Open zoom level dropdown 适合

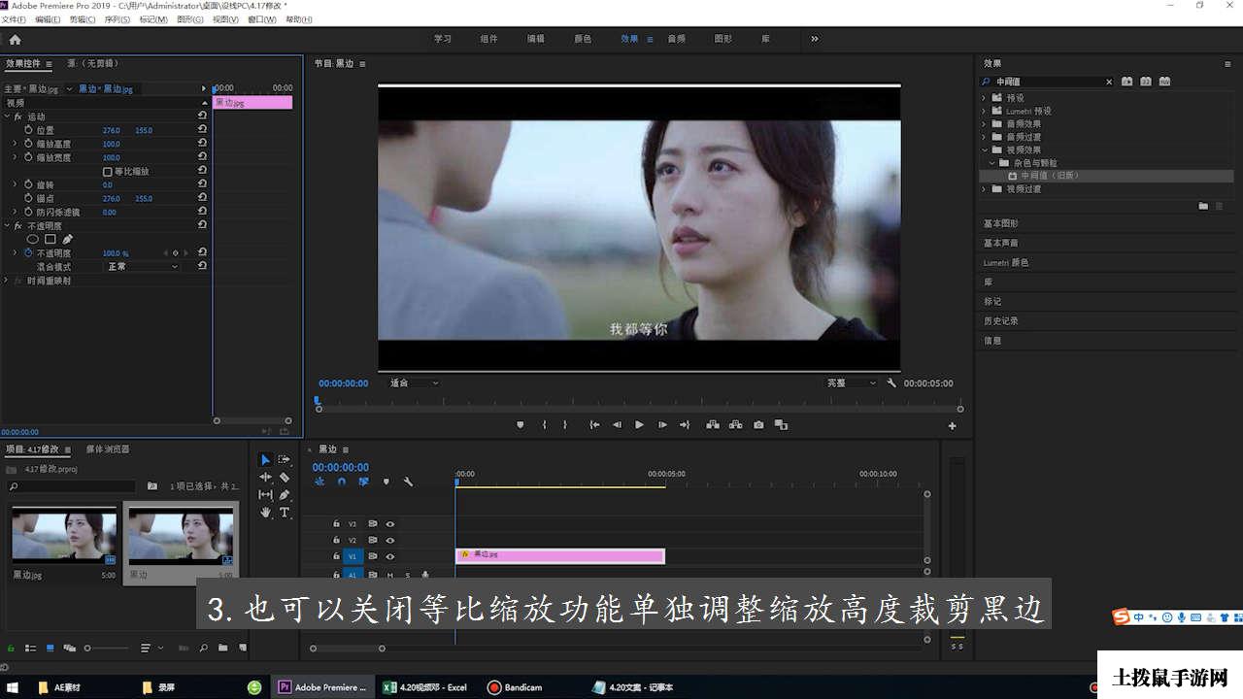pyautogui.click(x=414, y=383)
